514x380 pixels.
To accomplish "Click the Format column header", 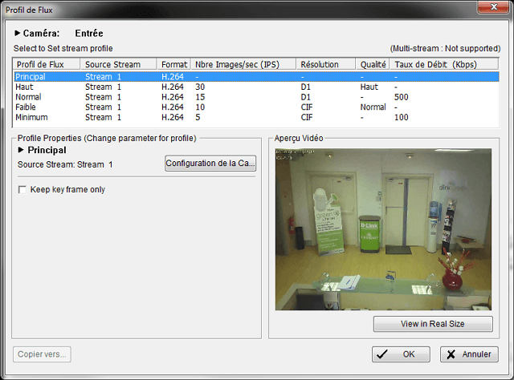I will point(173,64).
